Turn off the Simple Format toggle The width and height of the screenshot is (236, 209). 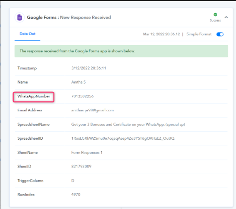click(x=220, y=34)
